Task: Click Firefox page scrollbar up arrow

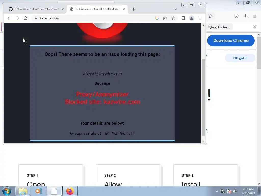Action: click(x=259, y=35)
